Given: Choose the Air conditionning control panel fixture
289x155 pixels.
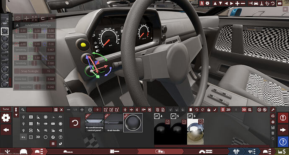Looking at the screenshot, I should (x=94, y=123).
